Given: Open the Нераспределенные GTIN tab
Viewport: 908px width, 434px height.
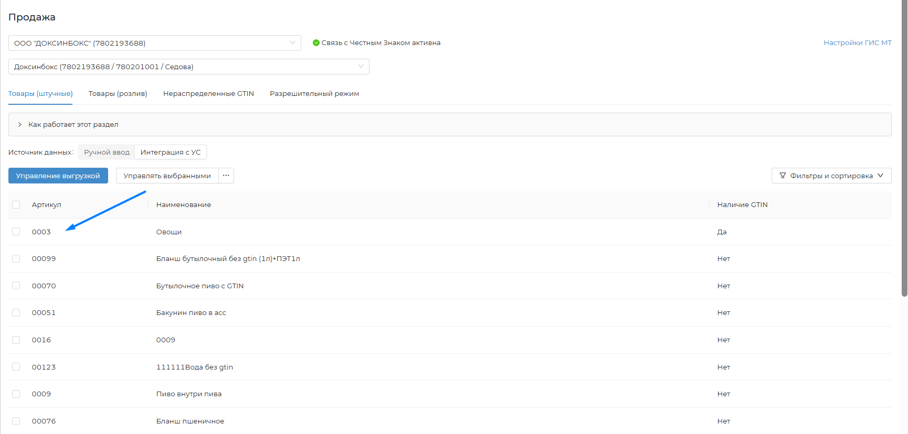Looking at the screenshot, I should click(208, 94).
